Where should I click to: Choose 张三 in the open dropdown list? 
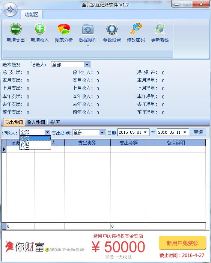coord(35,147)
